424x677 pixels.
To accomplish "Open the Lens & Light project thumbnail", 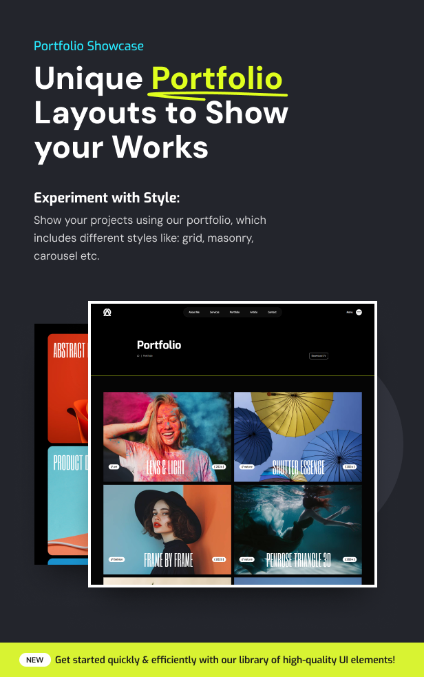I will [167, 437].
